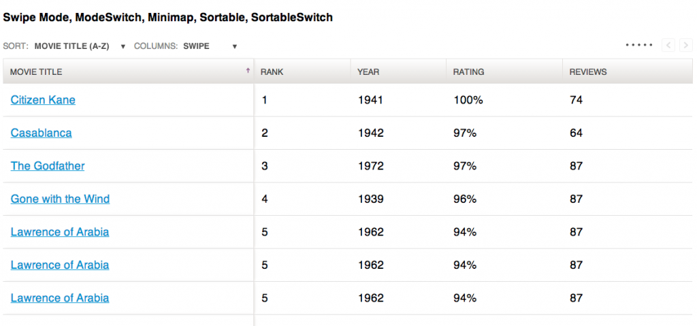Image resolution: width=697 pixels, height=326 pixels.
Task: Click the minimap dots indicator
Action: click(638, 45)
